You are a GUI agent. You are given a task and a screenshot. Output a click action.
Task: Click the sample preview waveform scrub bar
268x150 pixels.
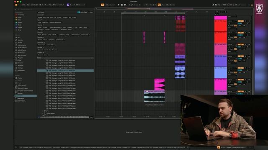click(64, 117)
